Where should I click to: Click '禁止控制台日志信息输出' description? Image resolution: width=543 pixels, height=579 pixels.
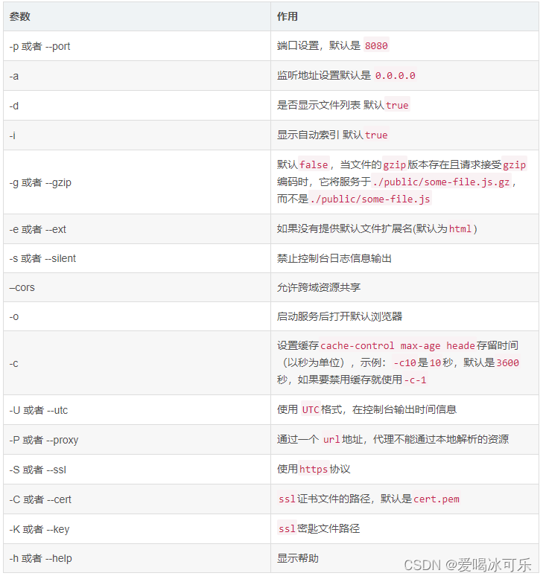tap(334, 258)
